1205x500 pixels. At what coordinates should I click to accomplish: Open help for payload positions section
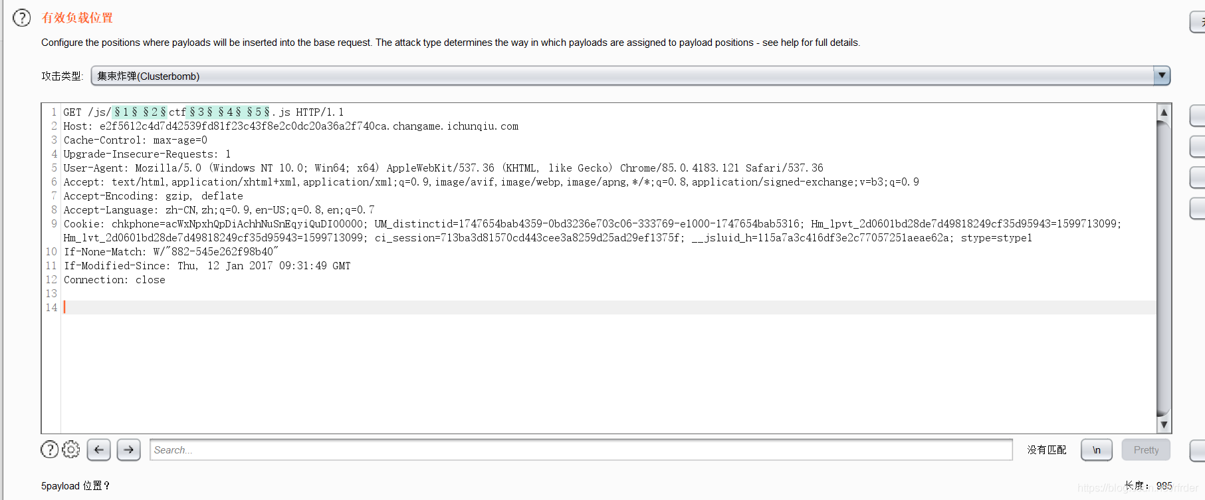coord(22,18)
